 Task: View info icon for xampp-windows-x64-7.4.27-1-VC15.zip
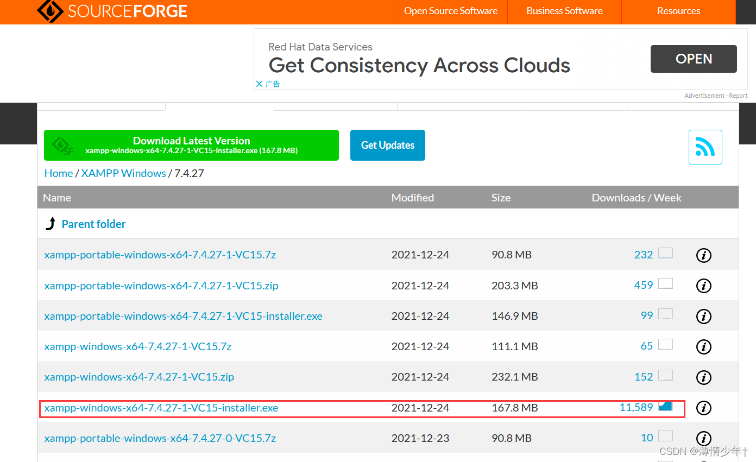tap(703, 377)
